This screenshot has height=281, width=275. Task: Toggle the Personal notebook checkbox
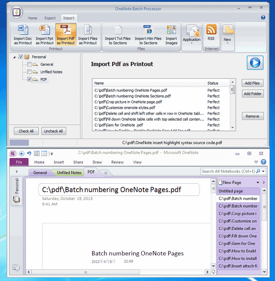[x=21, y=57]
